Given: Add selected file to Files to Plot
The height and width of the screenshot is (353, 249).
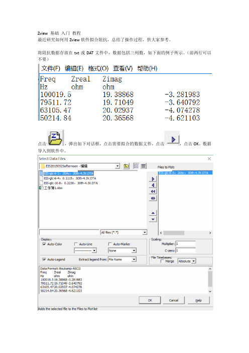Looking at the screenshot, I should (x=153, y=179).
